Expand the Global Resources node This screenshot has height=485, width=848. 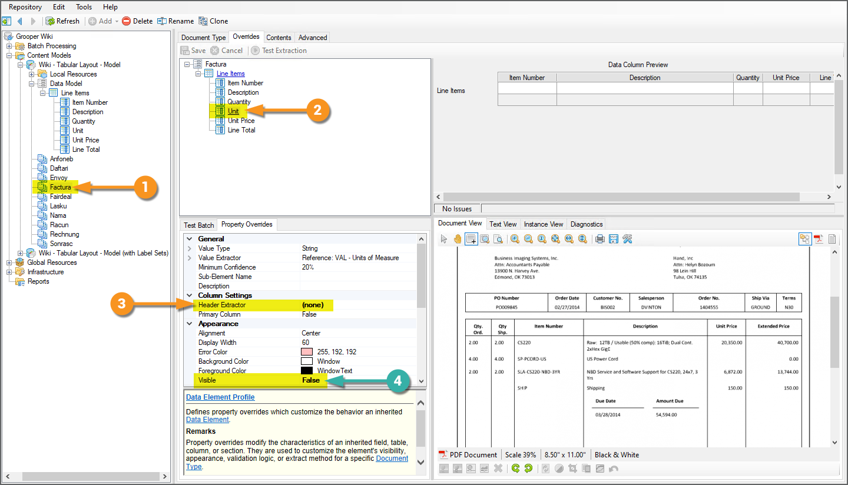(x=9, y=263)
